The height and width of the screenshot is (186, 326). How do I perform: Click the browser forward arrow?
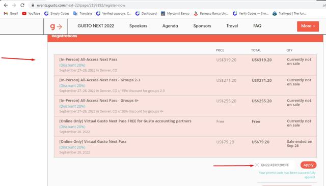pyautogui.click(x=14, y=5)
